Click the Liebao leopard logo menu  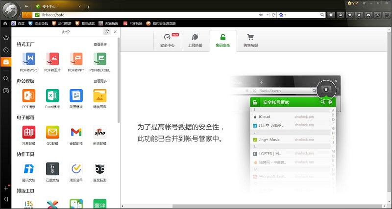click(x=11, y=10)
